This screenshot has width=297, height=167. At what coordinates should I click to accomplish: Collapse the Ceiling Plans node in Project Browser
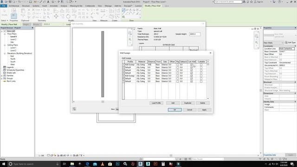(x=5, y=45)
